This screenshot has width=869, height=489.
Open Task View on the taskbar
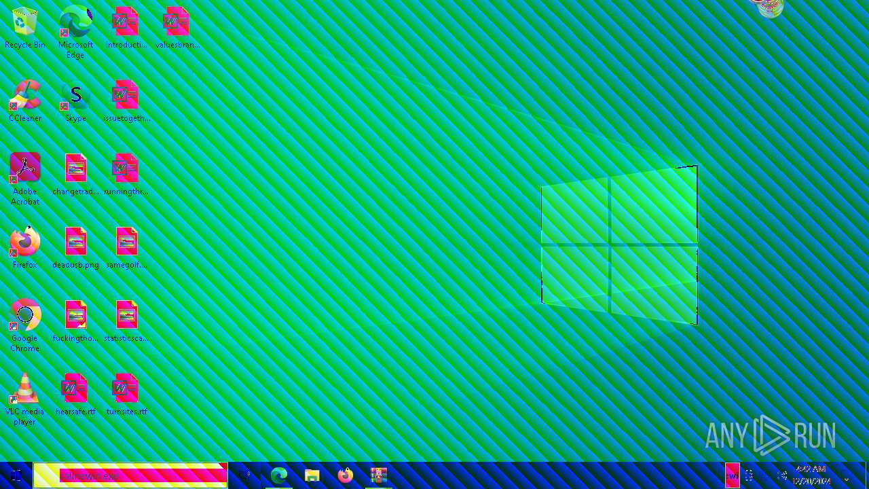click(x=244, y=475)
